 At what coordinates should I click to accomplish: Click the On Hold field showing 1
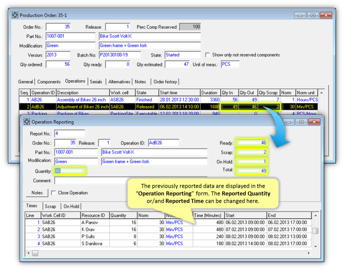point(252,162)
